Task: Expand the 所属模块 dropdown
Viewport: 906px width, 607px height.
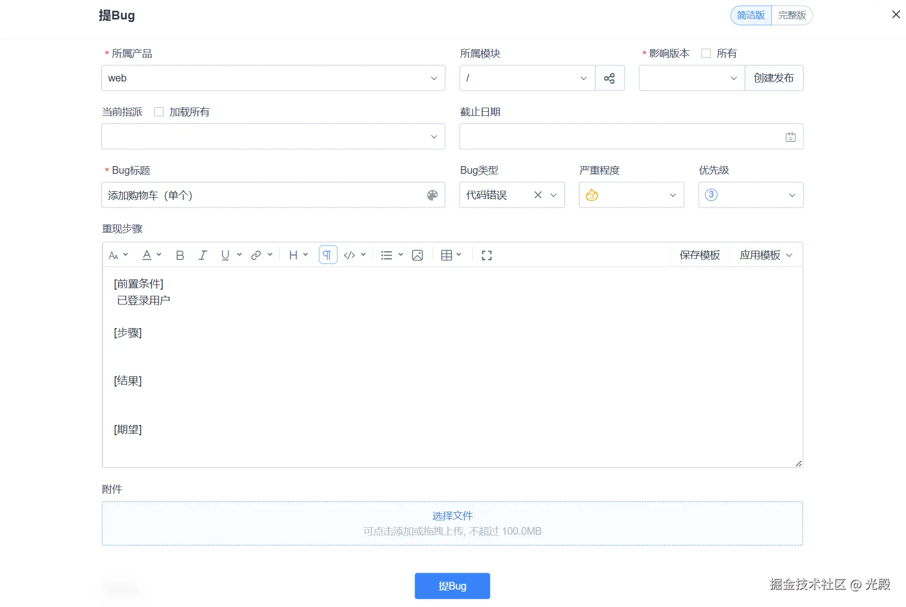Action: click(x=527, y=78)
